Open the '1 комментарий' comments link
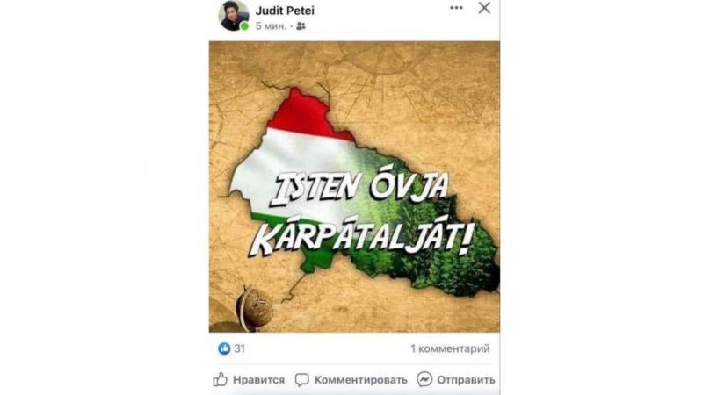The width and height of the screenshot is (703, 395). (450, 348)
